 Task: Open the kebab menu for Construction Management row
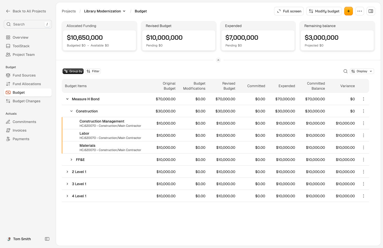coord(363,123)
